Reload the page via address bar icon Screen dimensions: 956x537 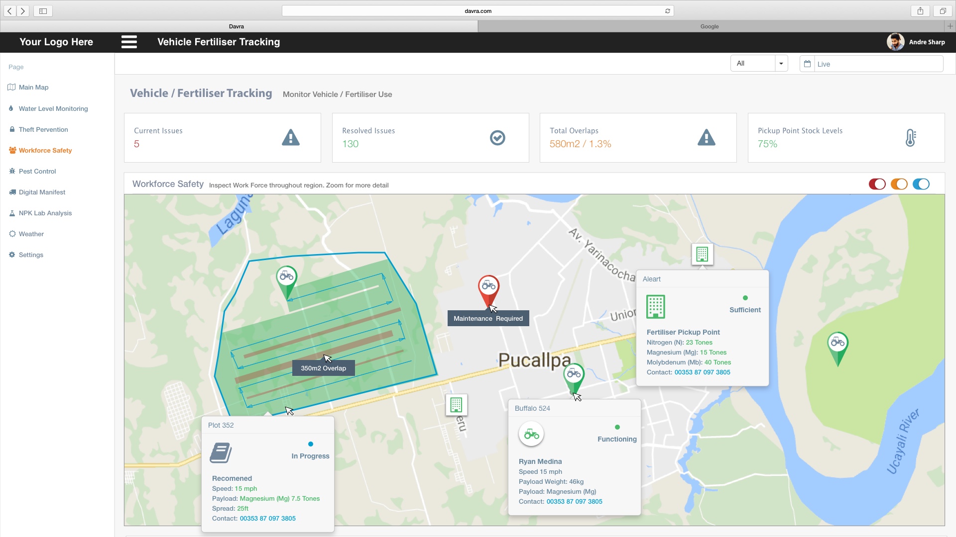point(668,11)
